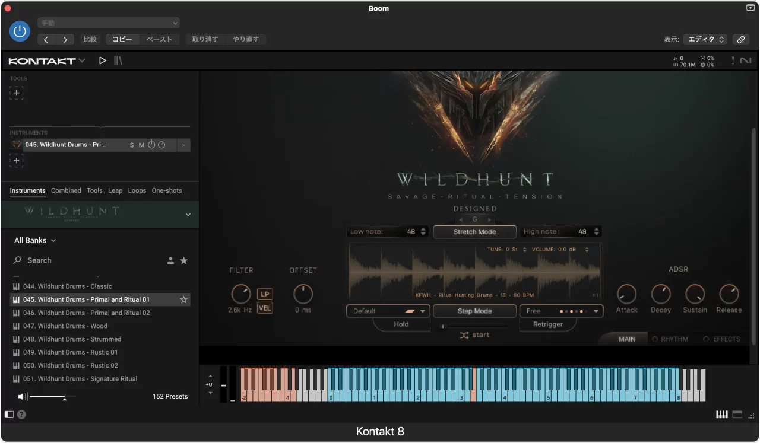Click the Attack ADSR knob
Image resolution: width=760 pixels, height=443 pixels.
point(626,294)
